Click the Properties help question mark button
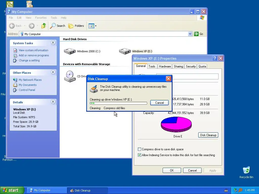The height and width of the screenshot is (194, 259). pyautogui.click(x=214, y=58)
